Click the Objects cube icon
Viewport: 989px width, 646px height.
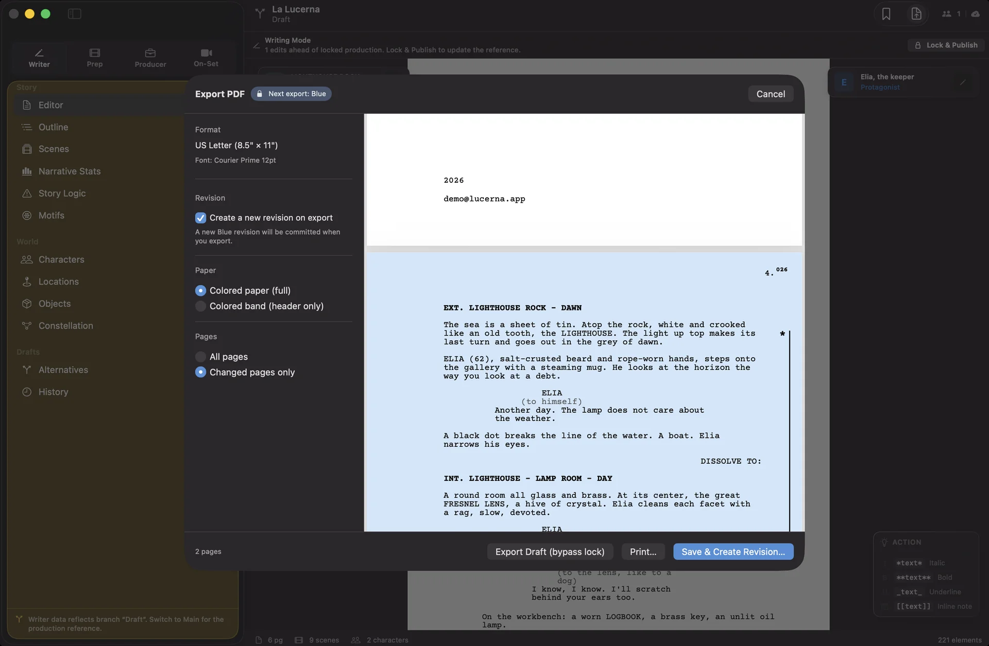click(x=27, y=304)
